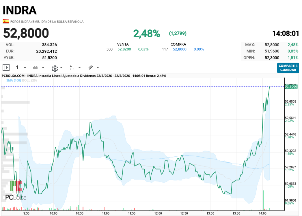Click the venta percentage 0,03%
The image size is (302, 216).
[143, 49]
